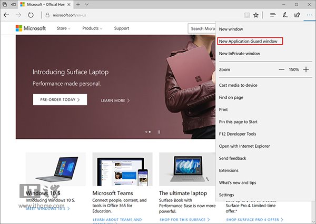Click The ultimate laptop heading
316x224 pixels.
pos(183,193)
